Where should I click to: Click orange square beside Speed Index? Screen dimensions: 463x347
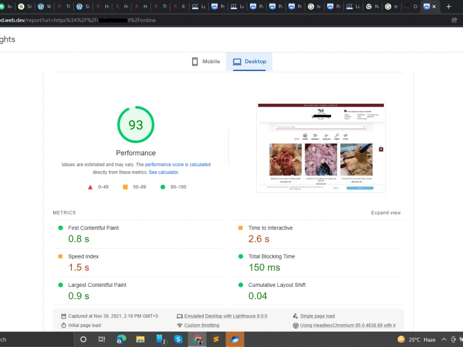pyautogui.click(x=61, y=256)
